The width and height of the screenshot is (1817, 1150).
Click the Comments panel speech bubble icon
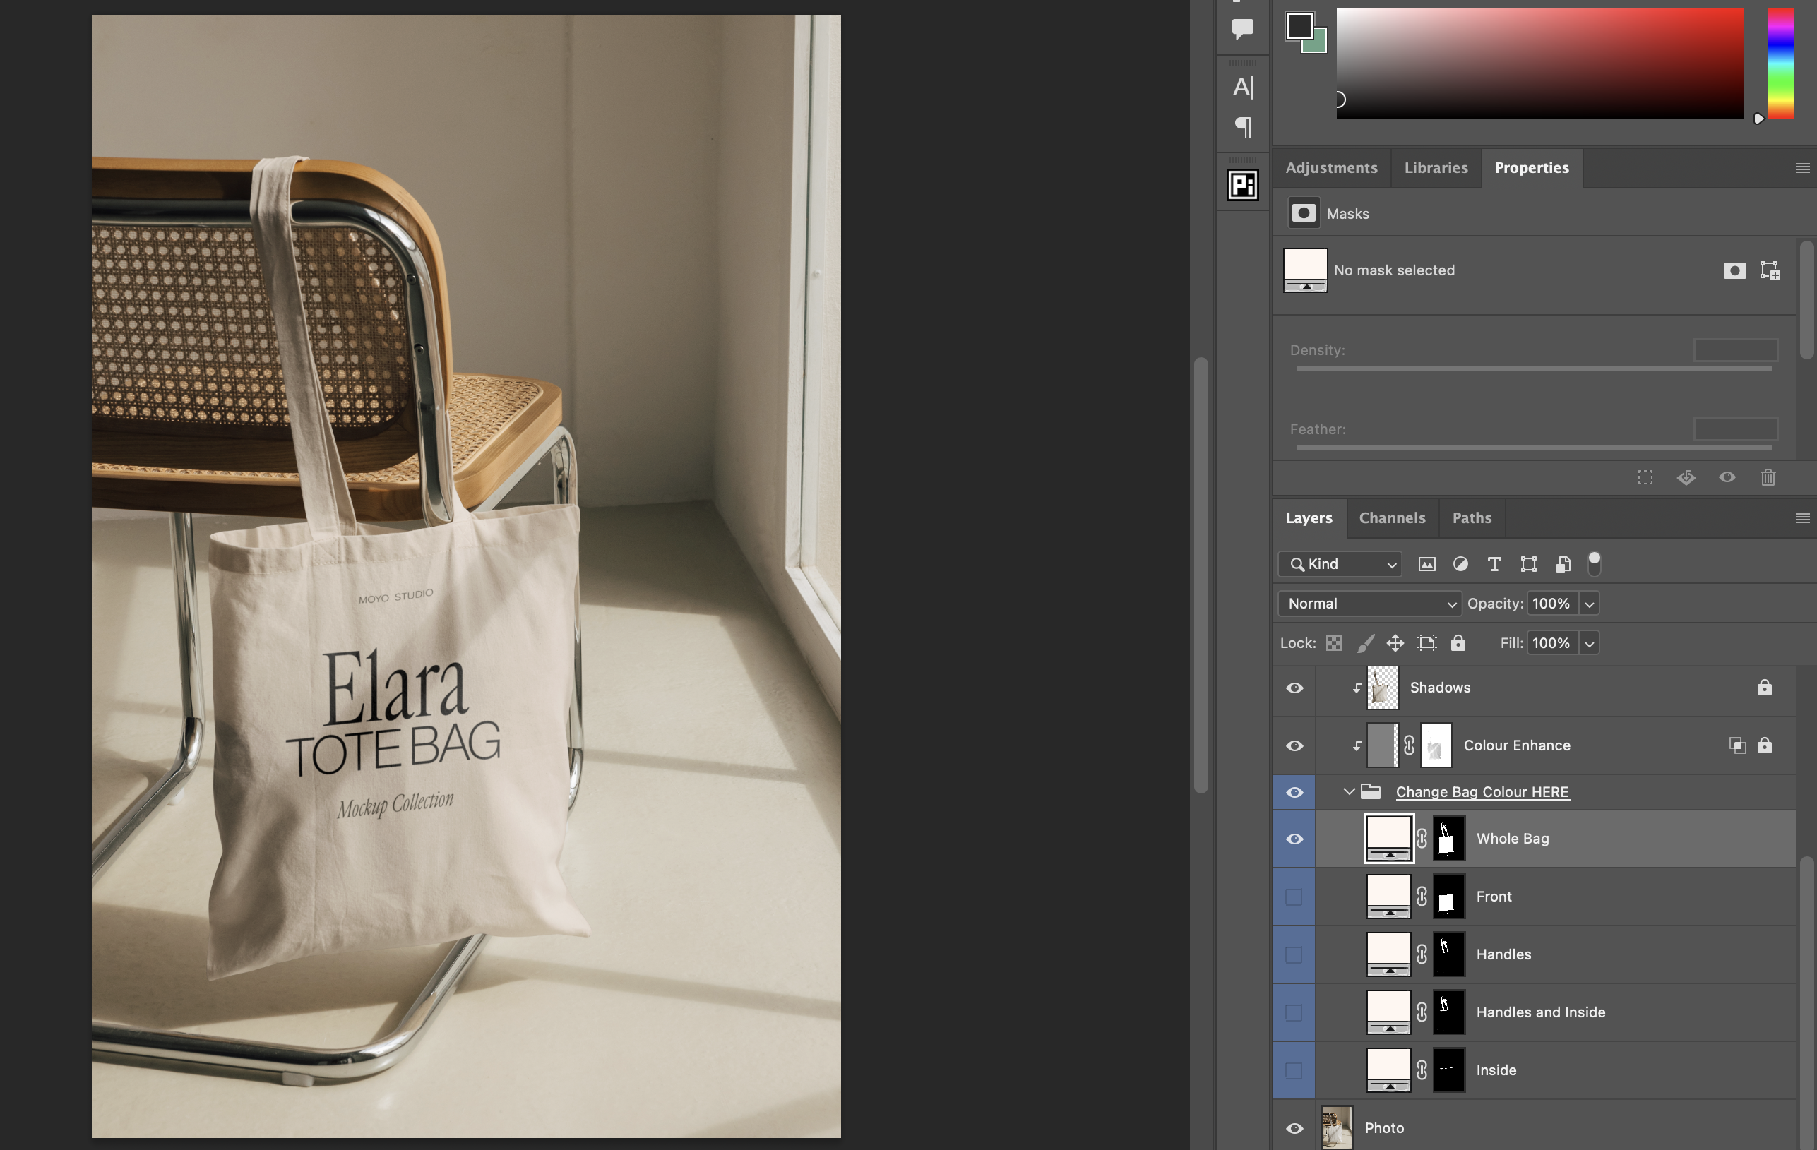pos(1242,29)
